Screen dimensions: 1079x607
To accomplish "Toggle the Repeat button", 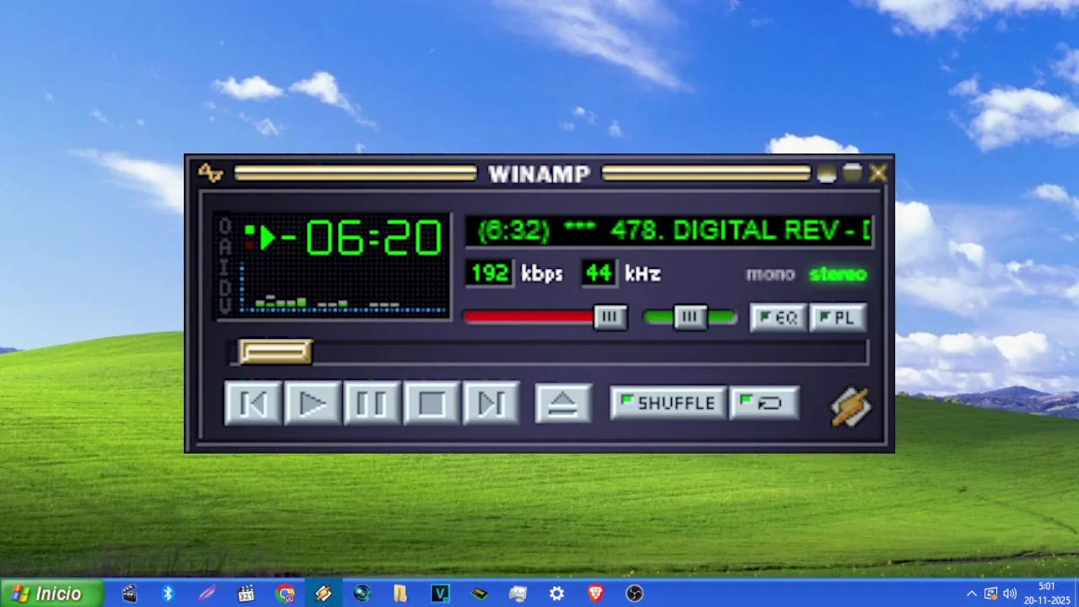I will click(x=764, y=403).
